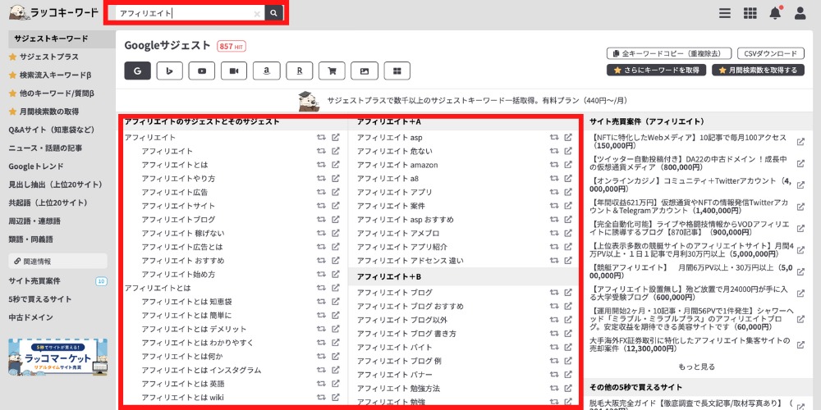Click the search magnifier button

coord(274,13)
